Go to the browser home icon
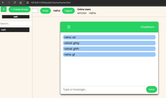The width and height of the screenshot is (166, 98). pyautogui.click(x=20, y=3)
